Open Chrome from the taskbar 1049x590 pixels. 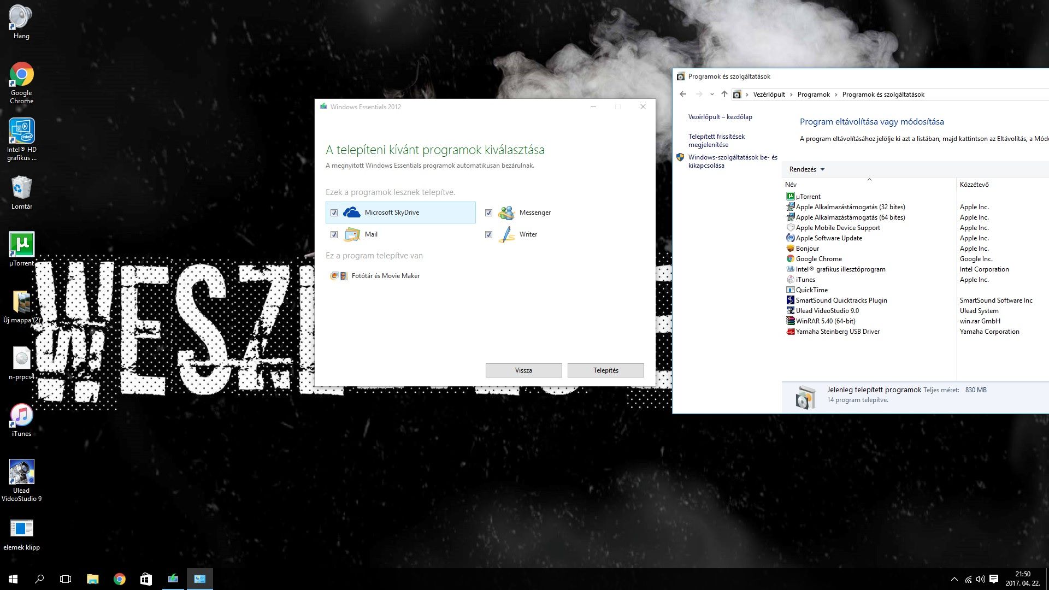click(x=119, y=579)
